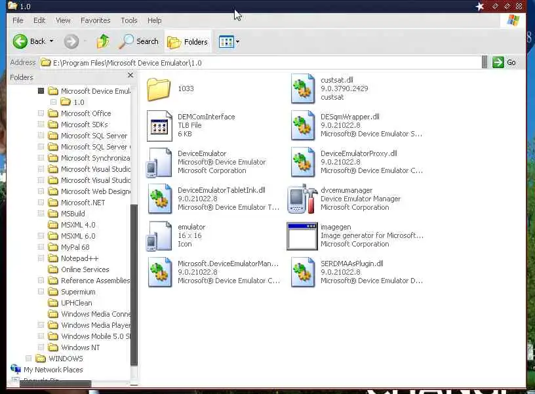Image resolution: width=535 pixels, height=394 pixels.
Task: Expand the MSBuild tree node
Action: tap(41, 214)
